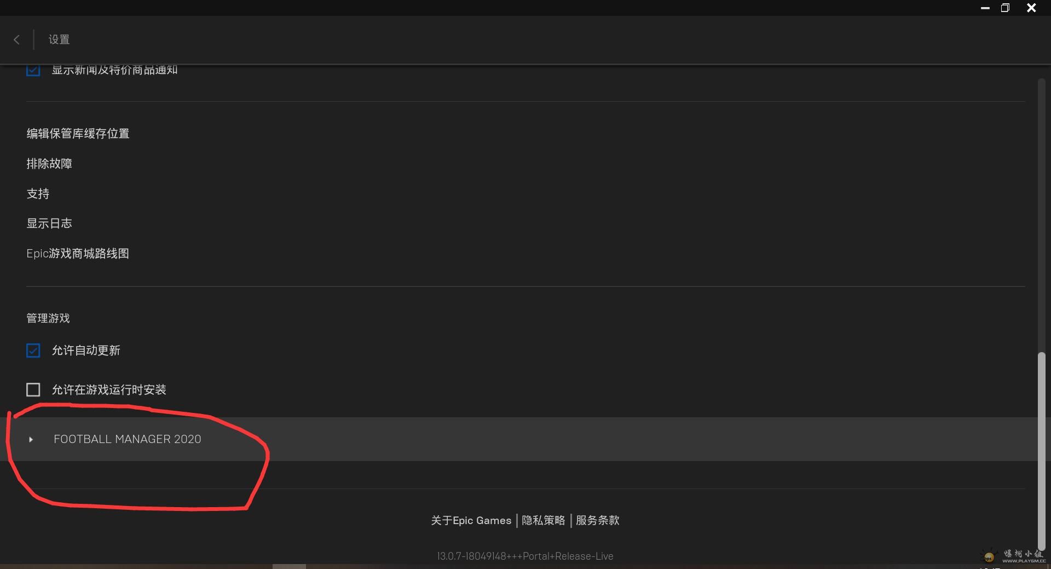Click the Settings (设置) header title

tap(59, 39)
